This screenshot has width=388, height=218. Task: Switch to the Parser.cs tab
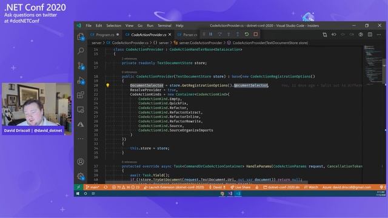click(x=190, y=35)
